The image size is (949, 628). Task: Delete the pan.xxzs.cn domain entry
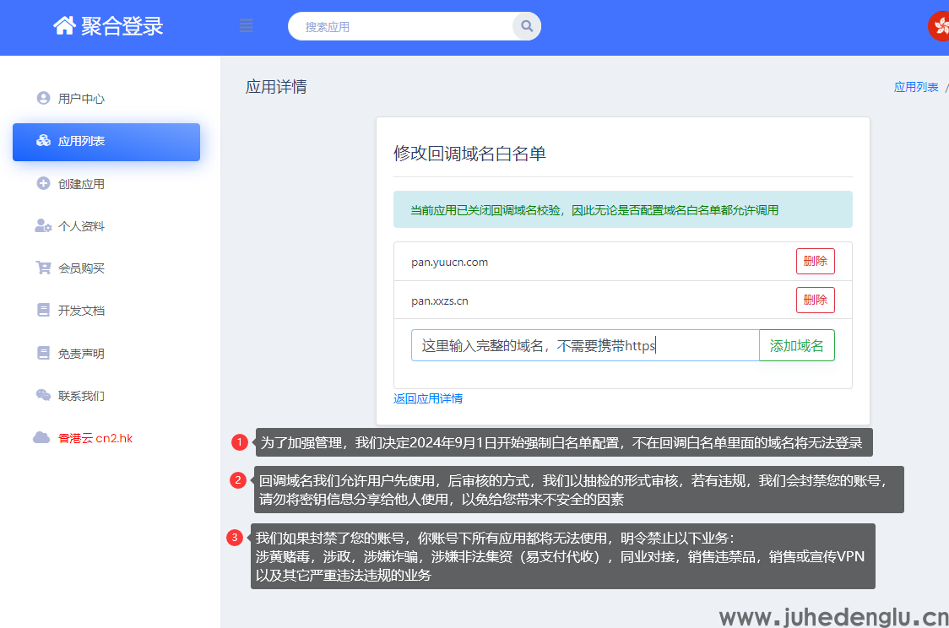814,300
